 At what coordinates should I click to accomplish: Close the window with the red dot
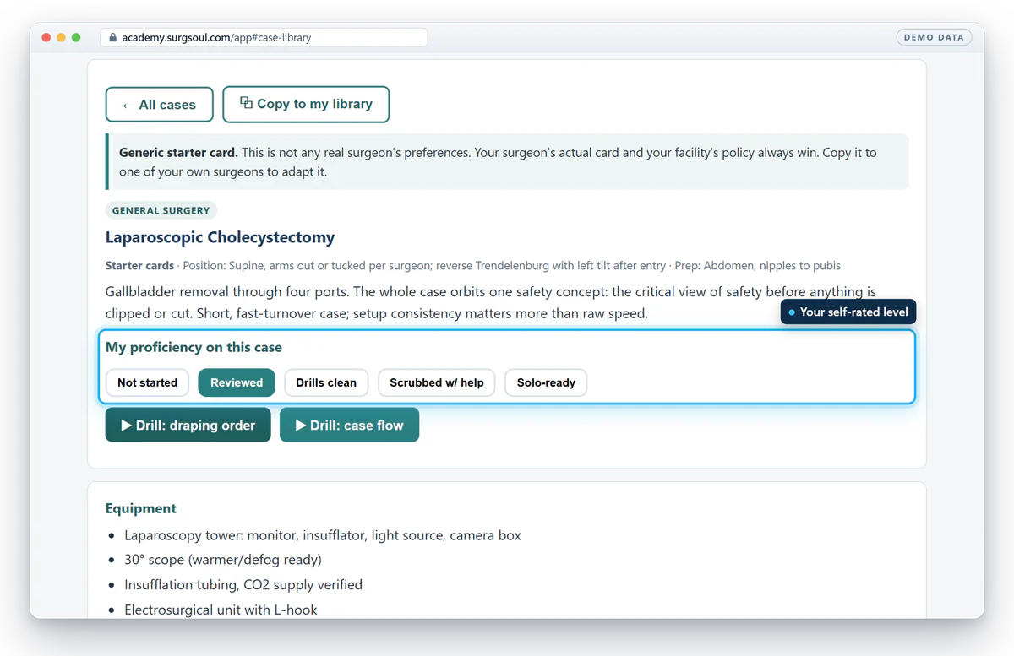tap(46, 37)
